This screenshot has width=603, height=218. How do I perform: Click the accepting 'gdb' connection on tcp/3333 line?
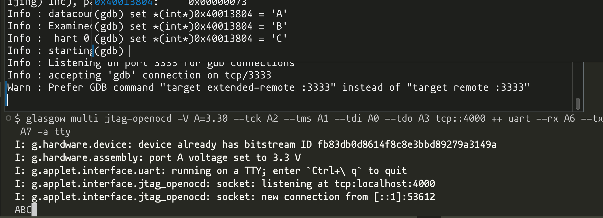click(x=139, y=75)
